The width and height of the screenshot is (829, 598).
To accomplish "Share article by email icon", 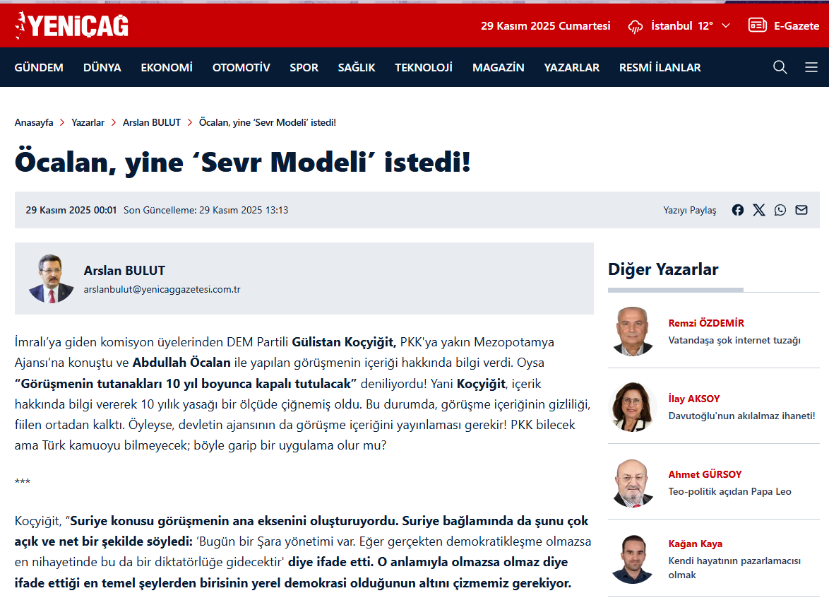I will 801,210.
